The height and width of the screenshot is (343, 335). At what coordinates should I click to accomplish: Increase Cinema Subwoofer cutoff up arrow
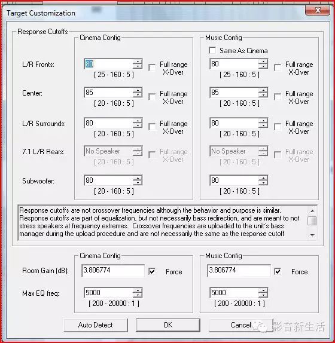click(138, 178)
